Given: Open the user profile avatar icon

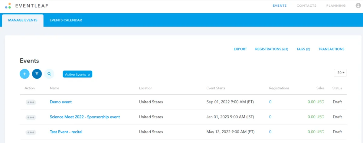Looking at the screenshot, I should pos(358,6).
